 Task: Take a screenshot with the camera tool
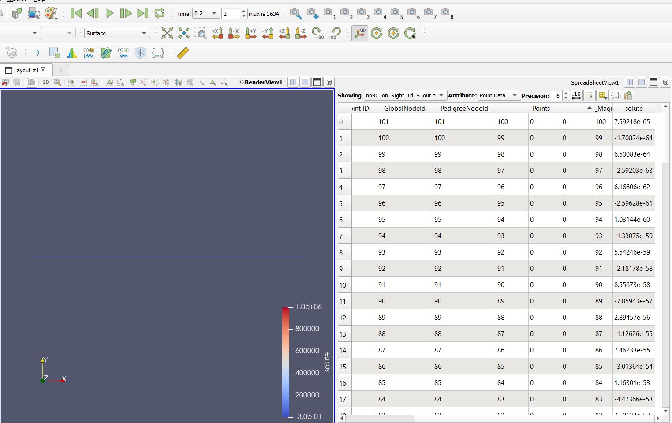point(31,82)
